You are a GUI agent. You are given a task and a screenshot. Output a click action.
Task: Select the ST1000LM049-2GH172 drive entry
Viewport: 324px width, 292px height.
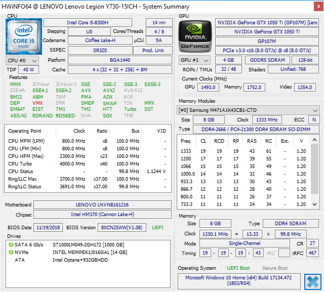[x=89, y=245]
